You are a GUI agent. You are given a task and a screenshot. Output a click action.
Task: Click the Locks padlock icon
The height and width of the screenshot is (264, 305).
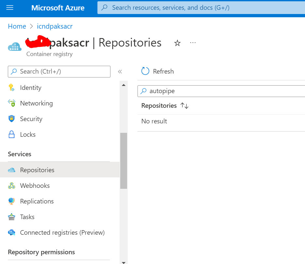[11, 134]
